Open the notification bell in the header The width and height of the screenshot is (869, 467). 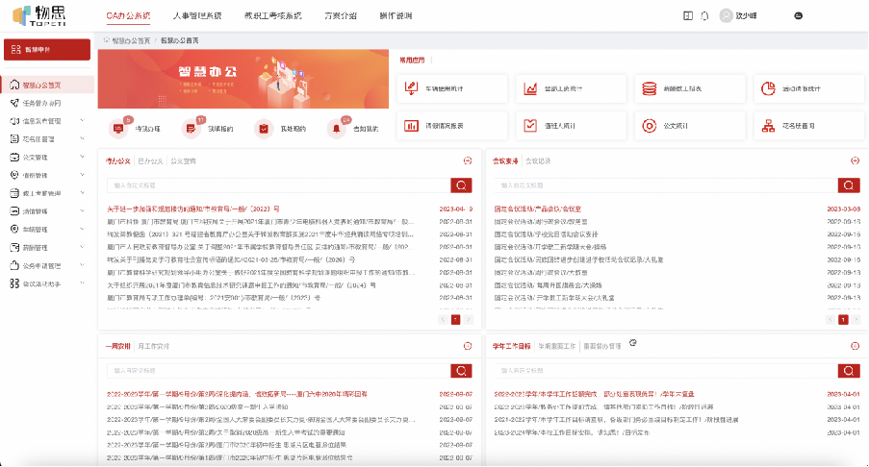704,15
